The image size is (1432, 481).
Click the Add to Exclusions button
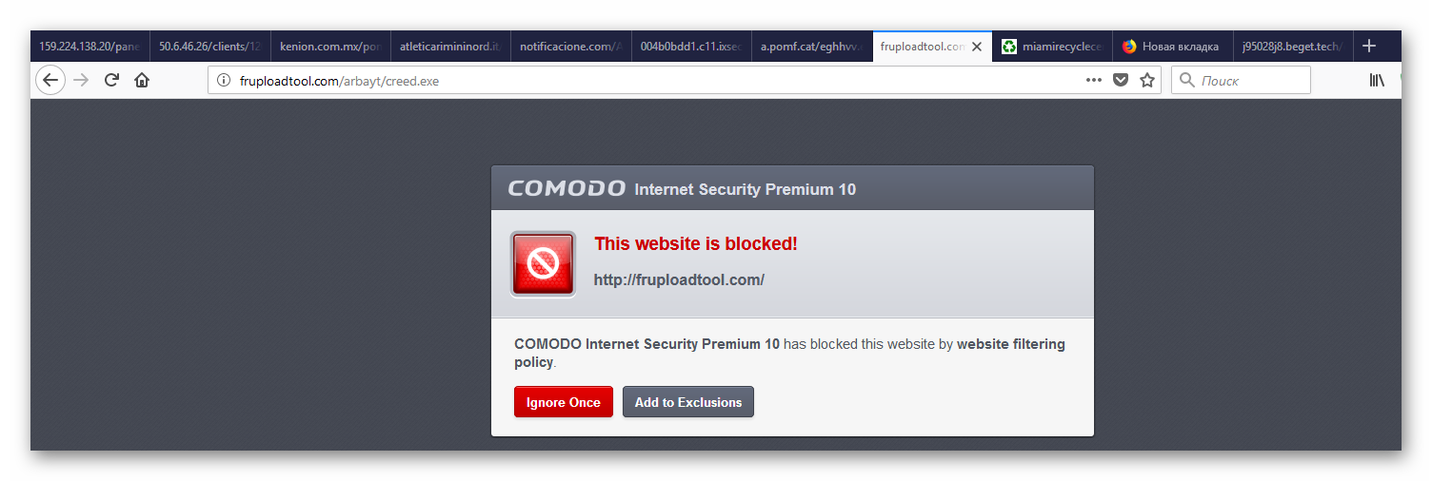(688, 402)
